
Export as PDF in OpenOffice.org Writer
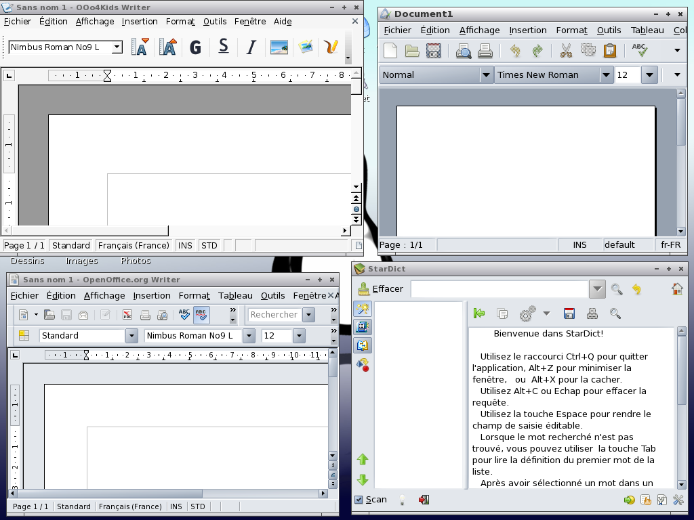click(127, 315)
